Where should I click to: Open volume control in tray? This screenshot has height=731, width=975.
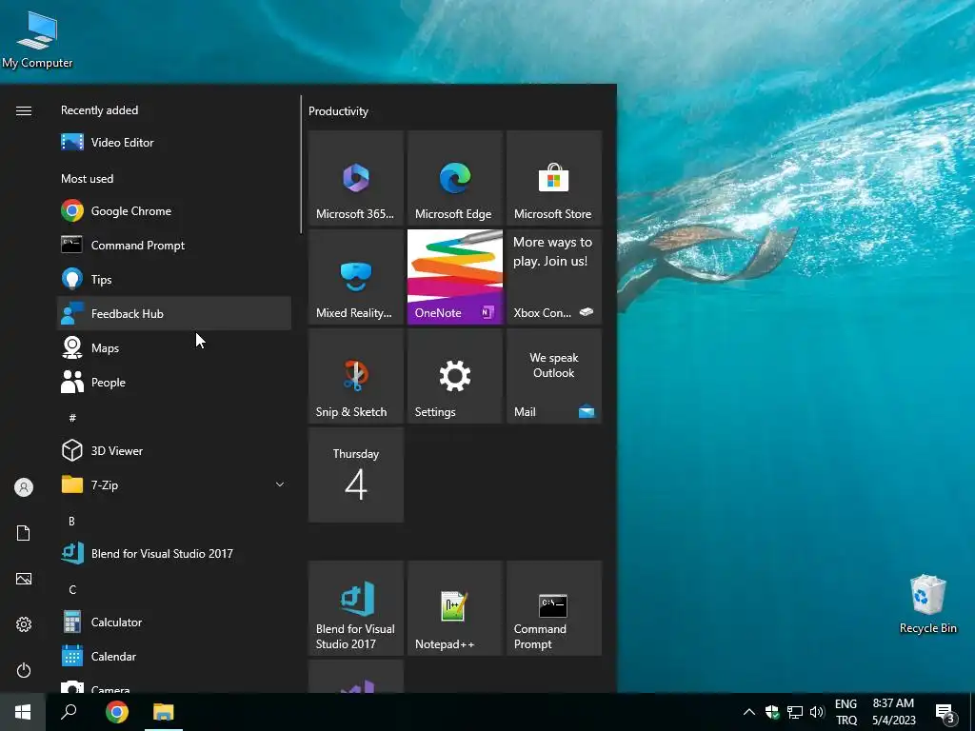coord(817,712)
